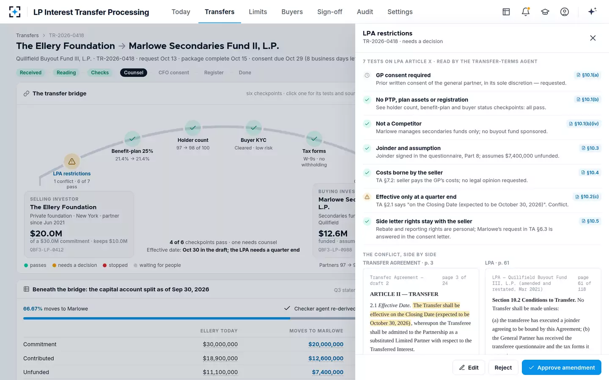Open the Buyers tab

click(x=292, y=12)
